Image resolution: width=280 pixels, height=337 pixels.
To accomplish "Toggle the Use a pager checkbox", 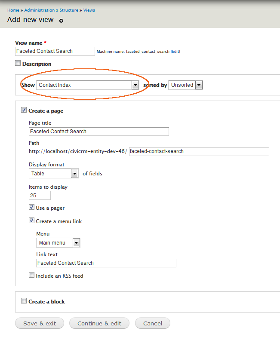I will [x=32, y=207].
